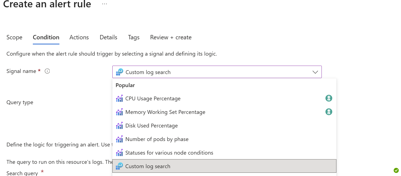401x176 pixels.
Task: Click Review + create to proceed
Action: (x=171, y=37)
